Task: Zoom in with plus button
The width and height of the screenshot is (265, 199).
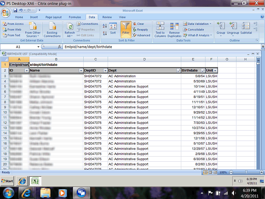Action: click(261, 172)
